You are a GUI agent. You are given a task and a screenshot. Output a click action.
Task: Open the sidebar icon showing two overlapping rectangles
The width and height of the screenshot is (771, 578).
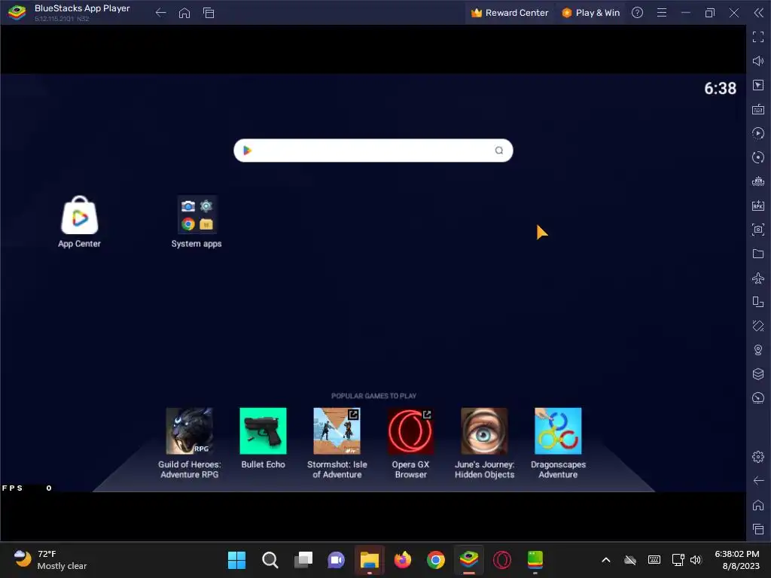758,302
